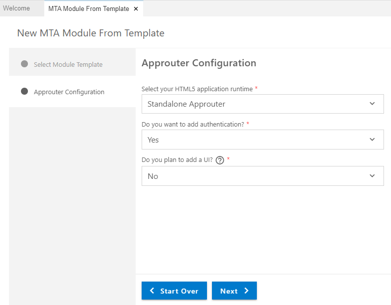Open the add authentication dropdown showing Yes
Image resolution: width=391 pixels, height=305 pixels.
coord(262,140)
